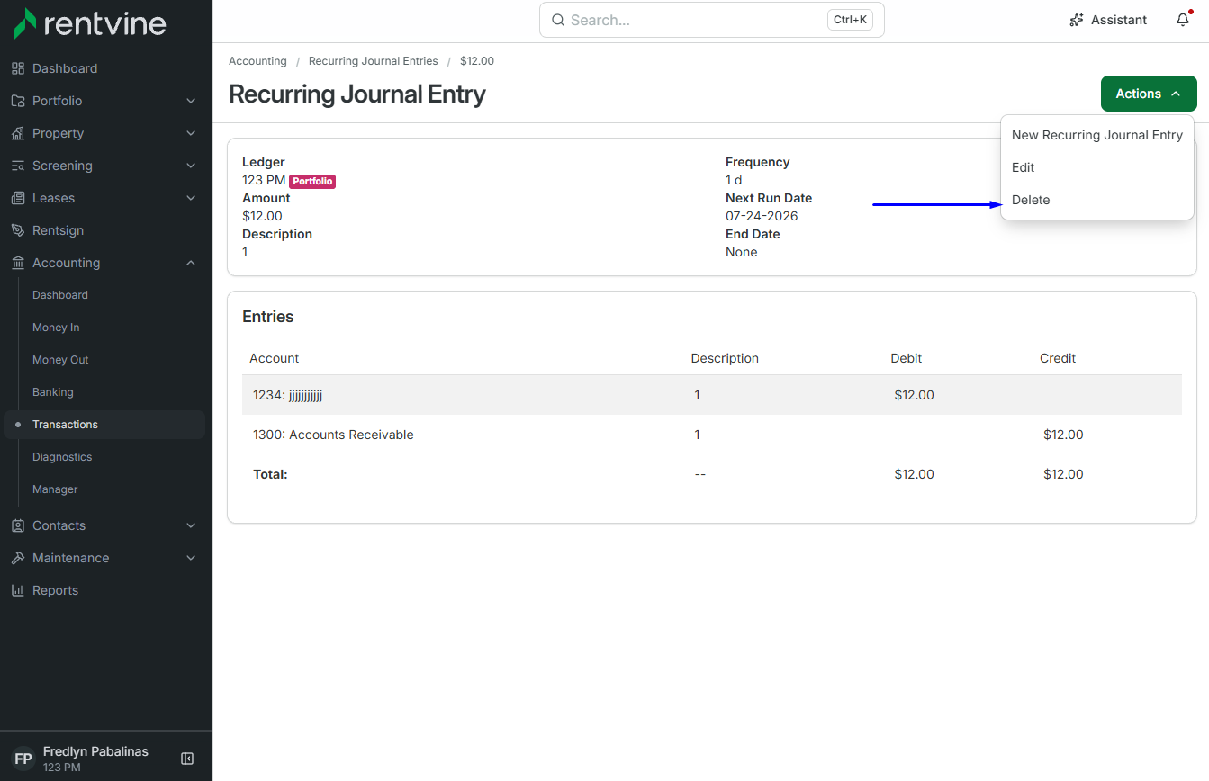Image resolution: width=1209 pixels, height=781 pixels.
Task: Click Fredlyn Pabalinas user name
Action: [x=95, y=751]
